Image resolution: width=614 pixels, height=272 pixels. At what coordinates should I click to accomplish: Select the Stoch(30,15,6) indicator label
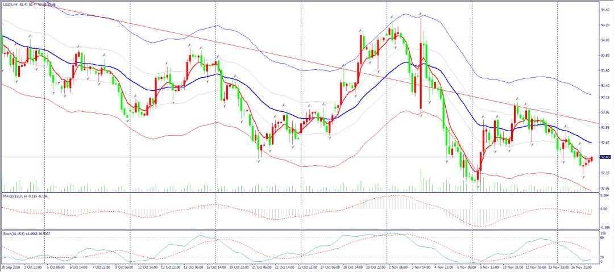point(14,234)
